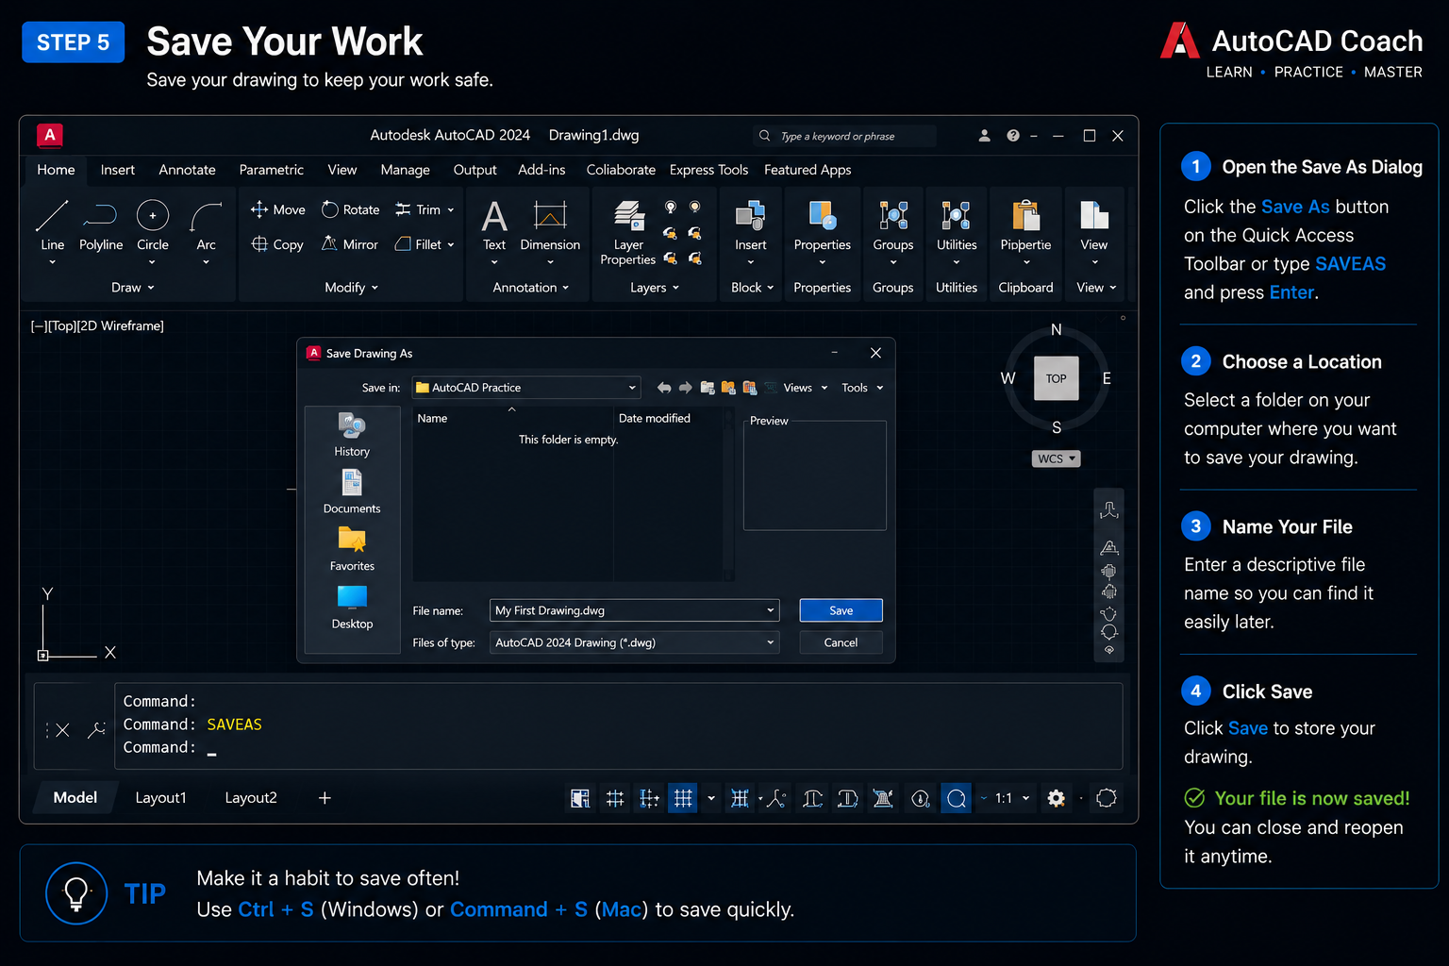Open the WCS coordinate system dropdown
Viewport: 1449px width, 966px height.
pos(1056,458)
